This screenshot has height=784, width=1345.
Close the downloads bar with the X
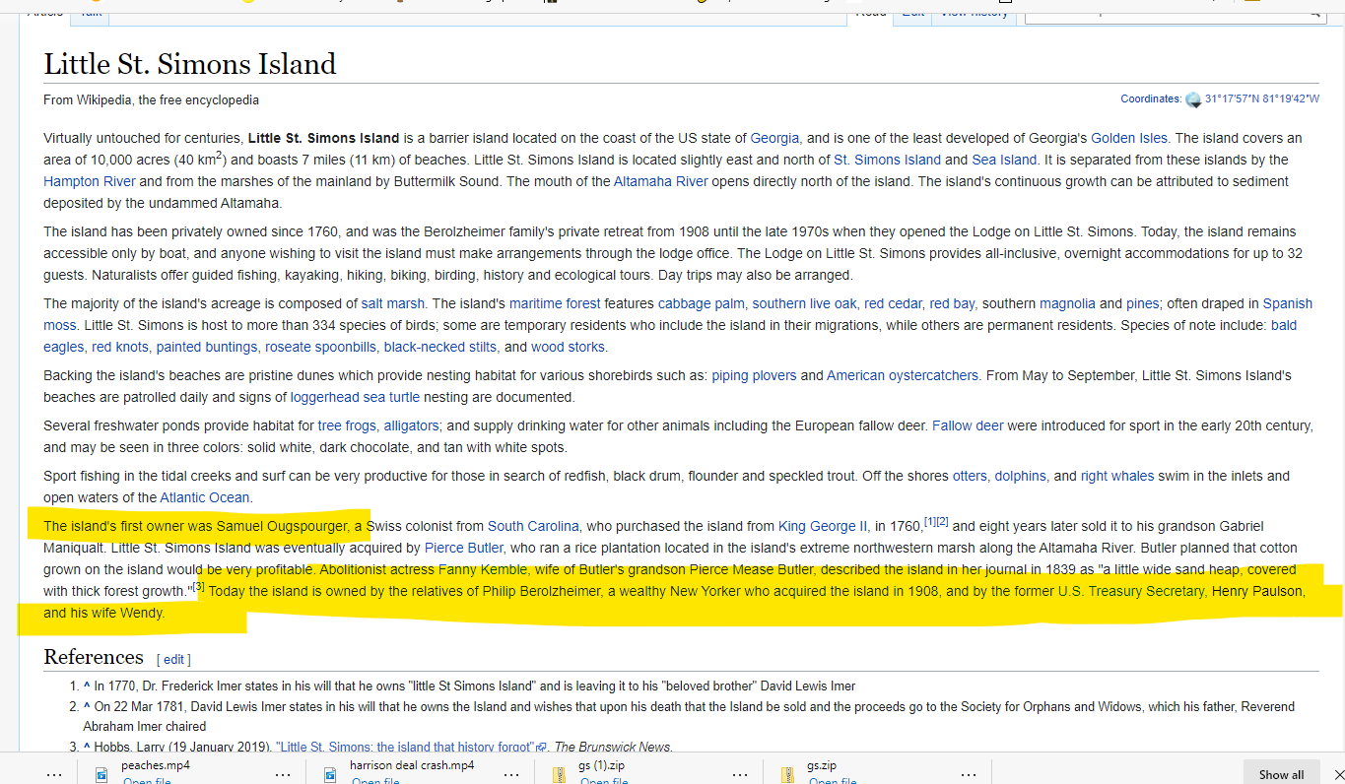pyautogui.click(x=1338, y=775)
